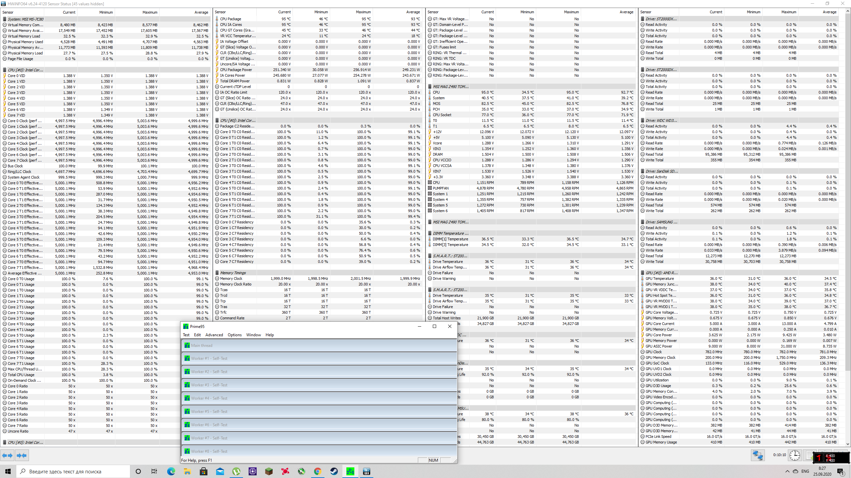The height and width of the screenshot is (478, 851).
Task: Open the Advanced menu in Prime95
Action: click(214, 335)
